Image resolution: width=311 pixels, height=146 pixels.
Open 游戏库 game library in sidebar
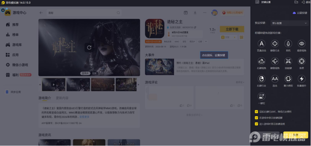pyautogui.click(x=14, y=45)
